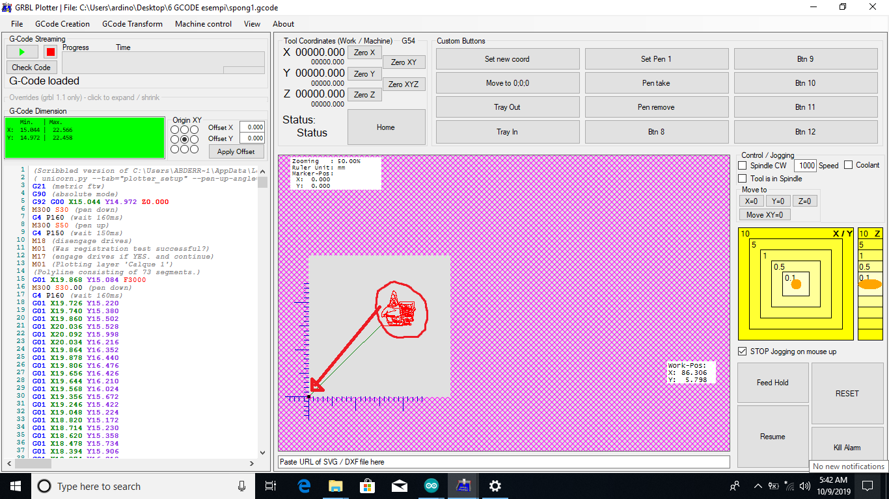
Task: Click the Feed Hold button
Action: coord(773,383)
